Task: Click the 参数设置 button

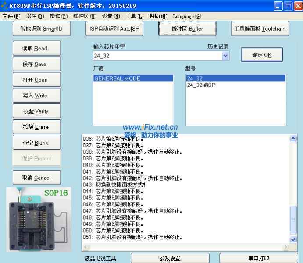Action: (170, 258)
